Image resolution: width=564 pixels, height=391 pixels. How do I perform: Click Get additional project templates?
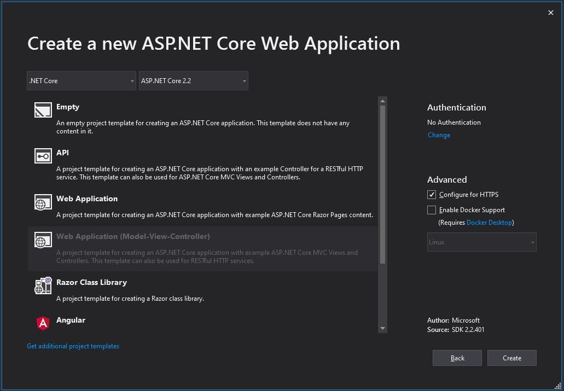click(73, 346)
